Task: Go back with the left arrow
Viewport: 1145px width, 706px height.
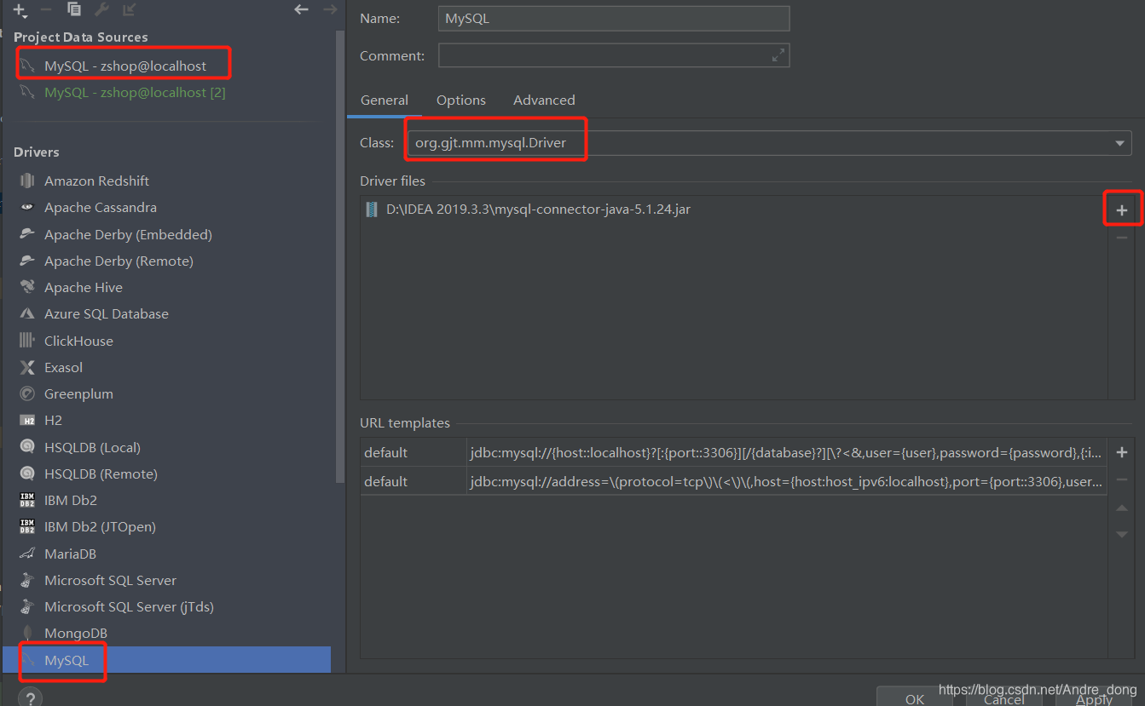Action: coord(301,9)
